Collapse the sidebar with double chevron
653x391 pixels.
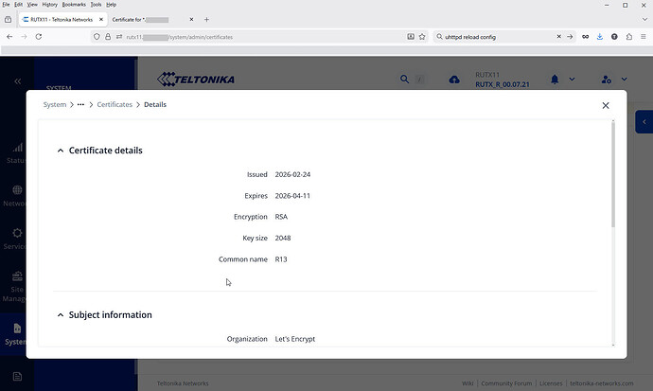[x=17, y=81]
